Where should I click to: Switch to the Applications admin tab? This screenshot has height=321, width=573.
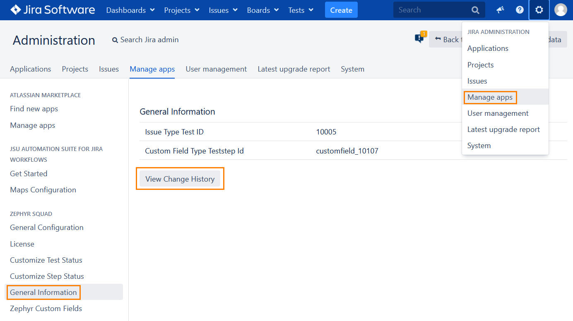(31, 69)
